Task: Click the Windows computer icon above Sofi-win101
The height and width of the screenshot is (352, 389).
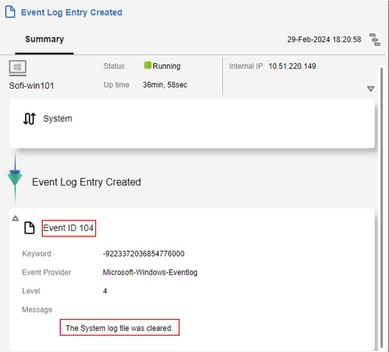Action: [x=18, y=68]
